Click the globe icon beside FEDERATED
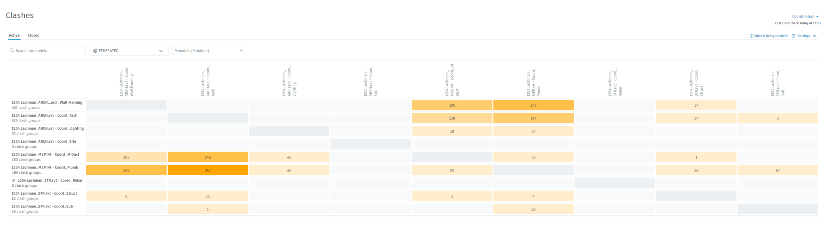This screenshot has width=827, height=232. click(95, 51)
